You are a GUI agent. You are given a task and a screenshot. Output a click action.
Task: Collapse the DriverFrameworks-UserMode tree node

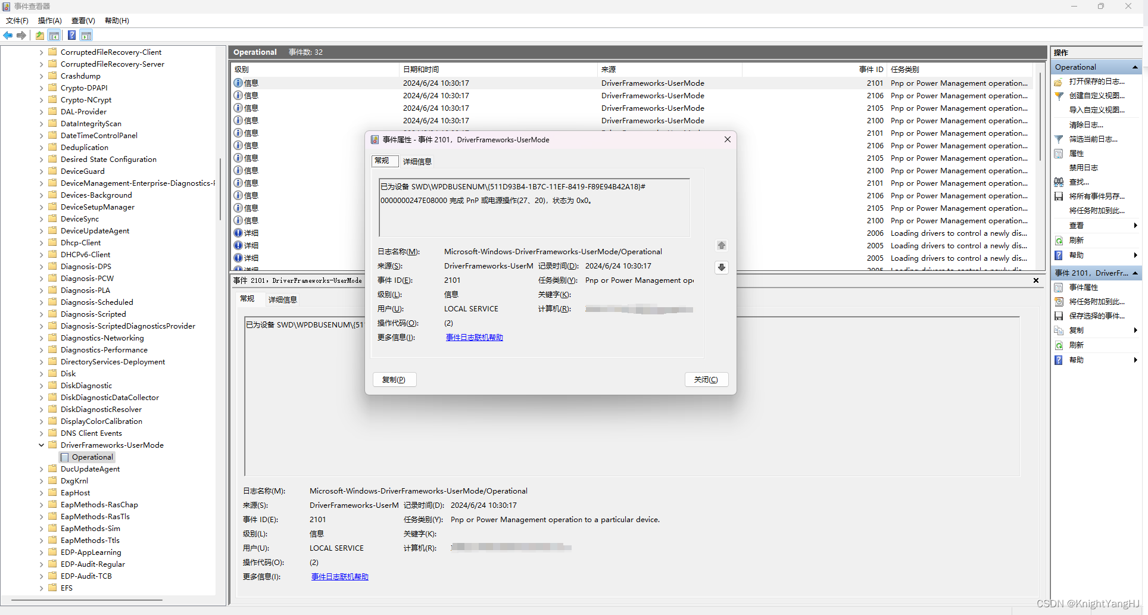click(41, 445)
